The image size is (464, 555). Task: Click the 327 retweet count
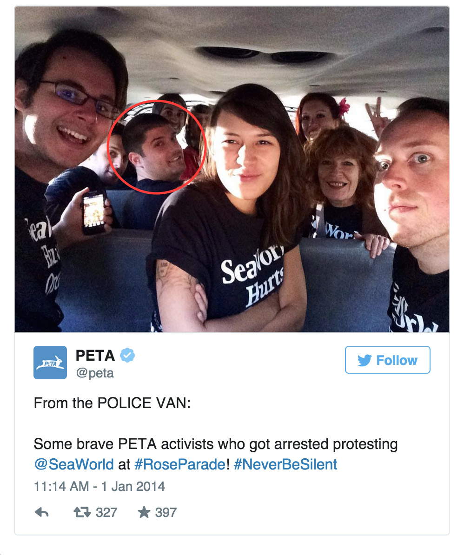tap(106, 512)
